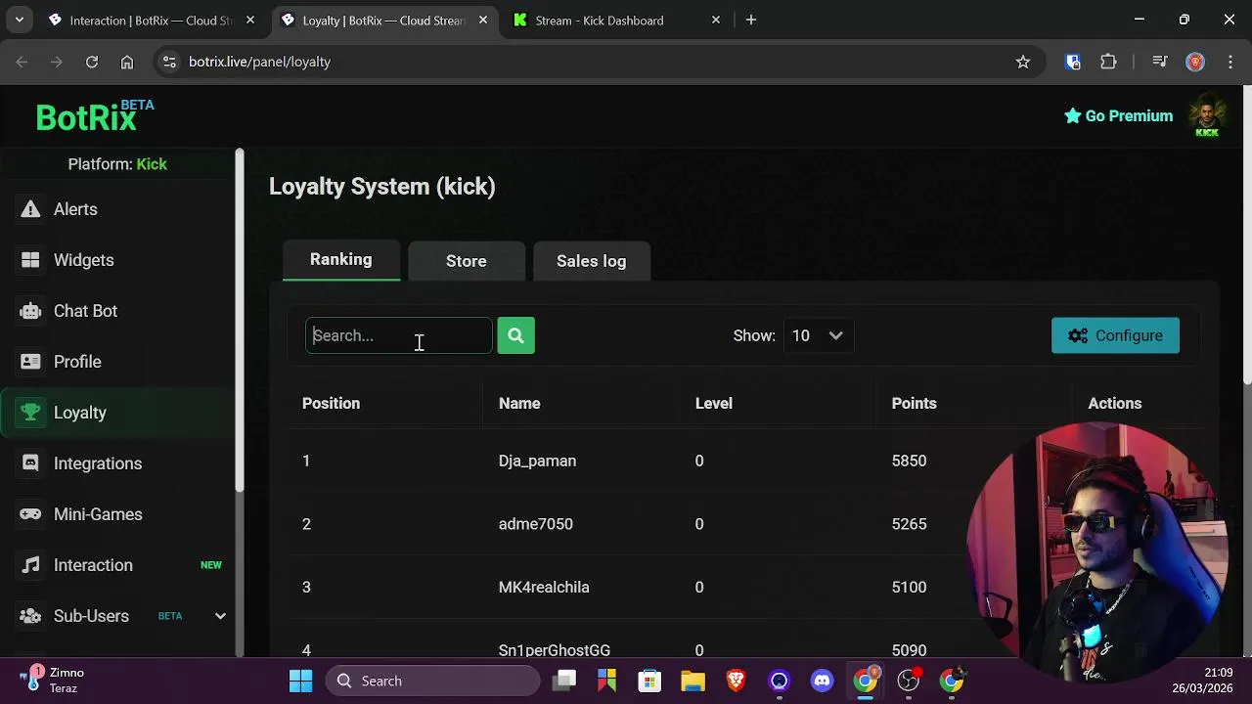This screenshot has height=704, width=1252.
Task: Click the sidebar scrollbar
Action: [239, 321]
